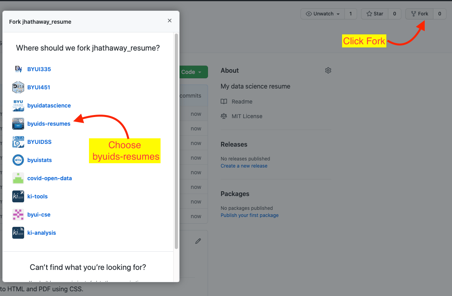Fork to byuidatascience organization
The width and height of the screenshot is (452, 296).
[x=49, y=106]
